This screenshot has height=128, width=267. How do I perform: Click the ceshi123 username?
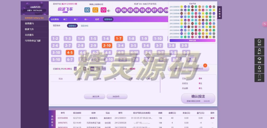pyautogui.click(x=35, y=7)
